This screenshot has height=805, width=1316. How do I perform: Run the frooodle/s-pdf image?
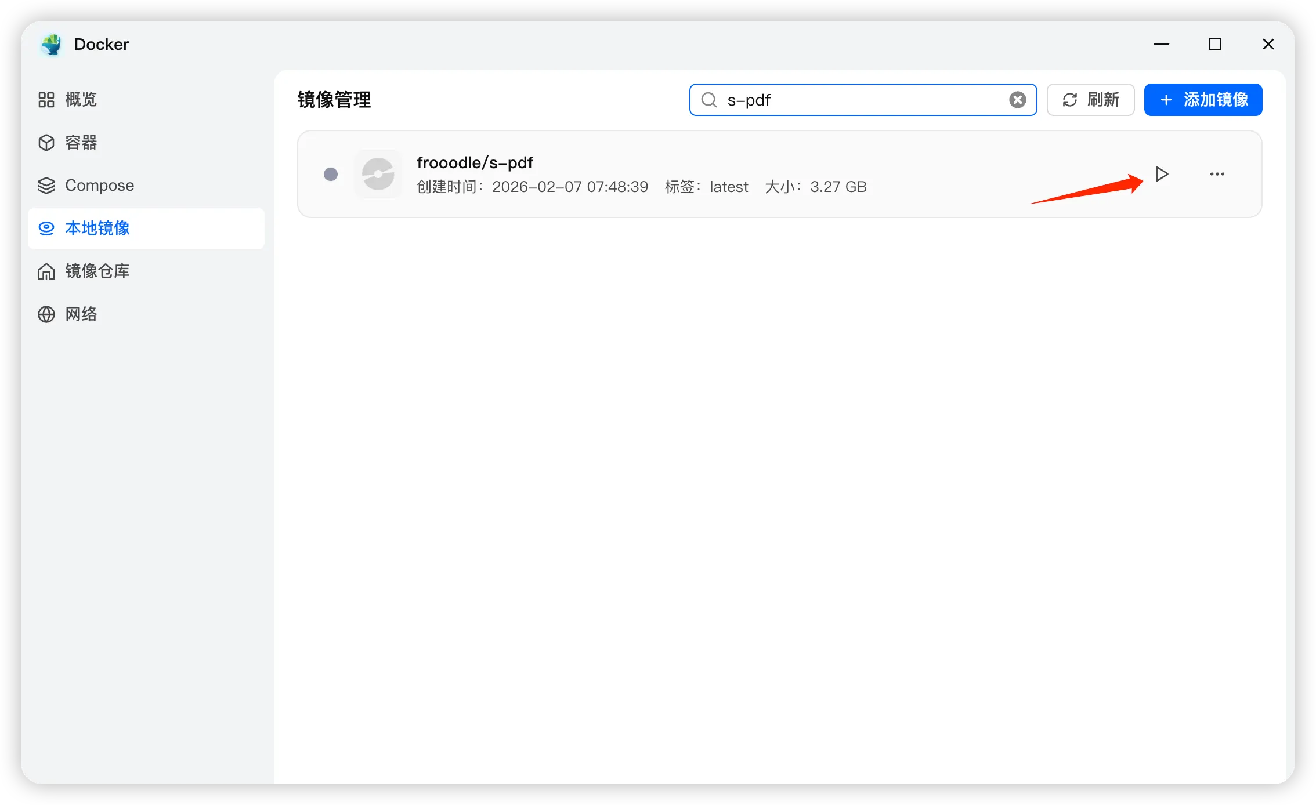1162,174
